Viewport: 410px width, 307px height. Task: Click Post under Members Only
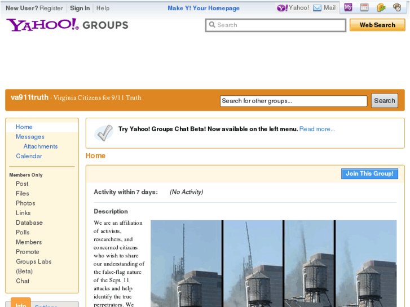[x=22, y=184]
